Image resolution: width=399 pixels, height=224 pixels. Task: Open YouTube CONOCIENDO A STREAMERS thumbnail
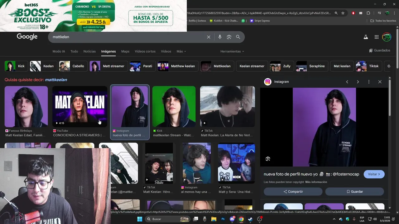pos(80,107)
